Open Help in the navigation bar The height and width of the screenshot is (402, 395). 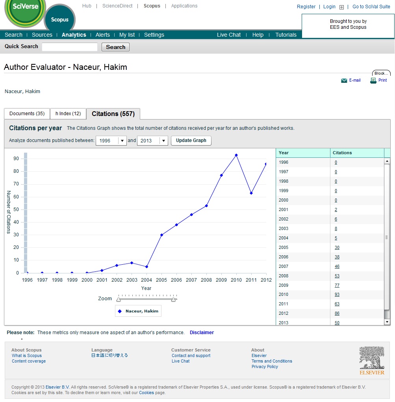point(258,35)
